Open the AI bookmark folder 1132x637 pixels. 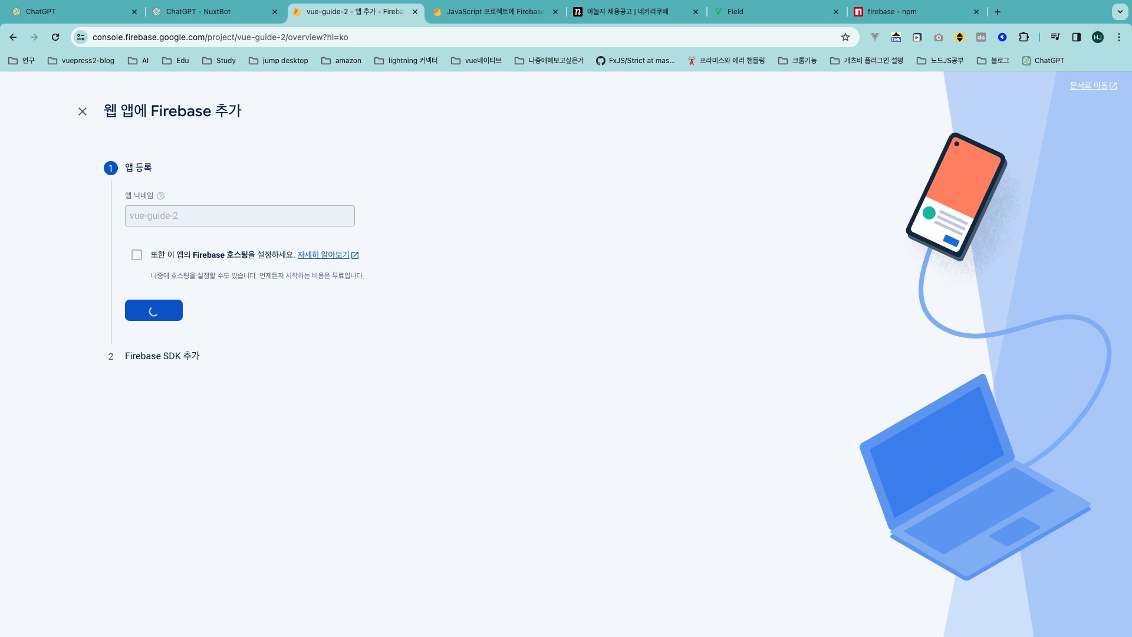(139, 61)
